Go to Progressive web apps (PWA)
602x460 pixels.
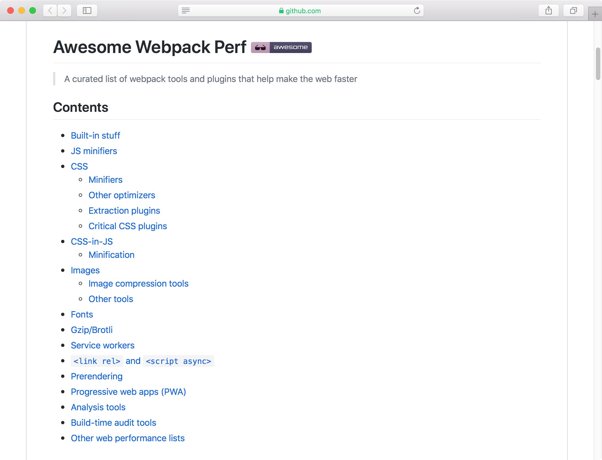pos(129,392)
